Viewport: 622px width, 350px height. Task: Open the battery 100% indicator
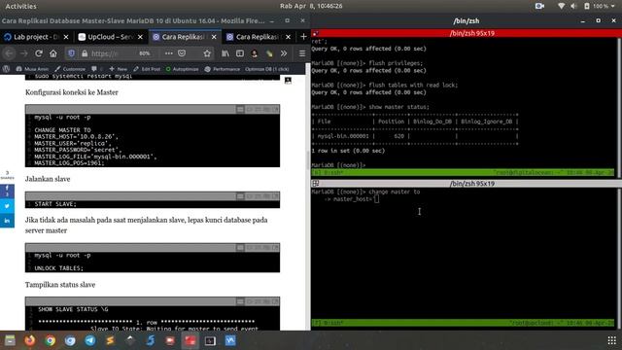click(597, 6)
